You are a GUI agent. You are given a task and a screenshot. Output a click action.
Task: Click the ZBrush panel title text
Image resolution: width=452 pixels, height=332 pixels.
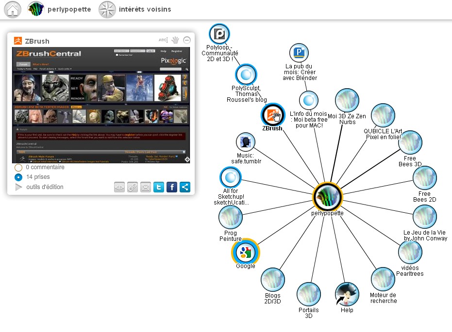[x=37, y=41]
